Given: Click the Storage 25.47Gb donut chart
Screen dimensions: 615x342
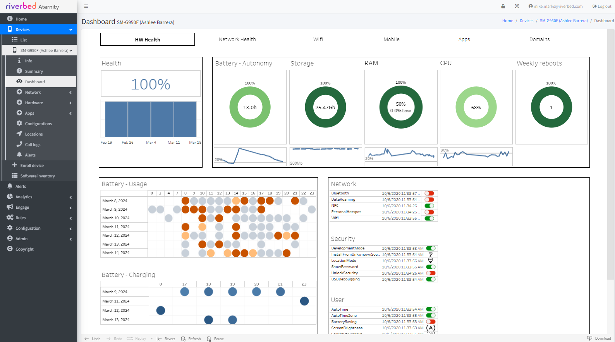Looking at the screenshot, I should [x=325, y=107].
